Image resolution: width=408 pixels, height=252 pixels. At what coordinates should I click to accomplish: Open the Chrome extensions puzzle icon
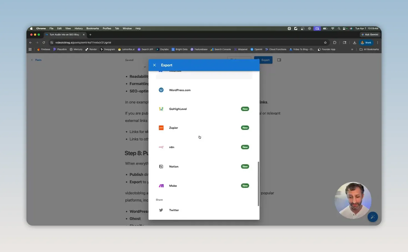point(335,43)
